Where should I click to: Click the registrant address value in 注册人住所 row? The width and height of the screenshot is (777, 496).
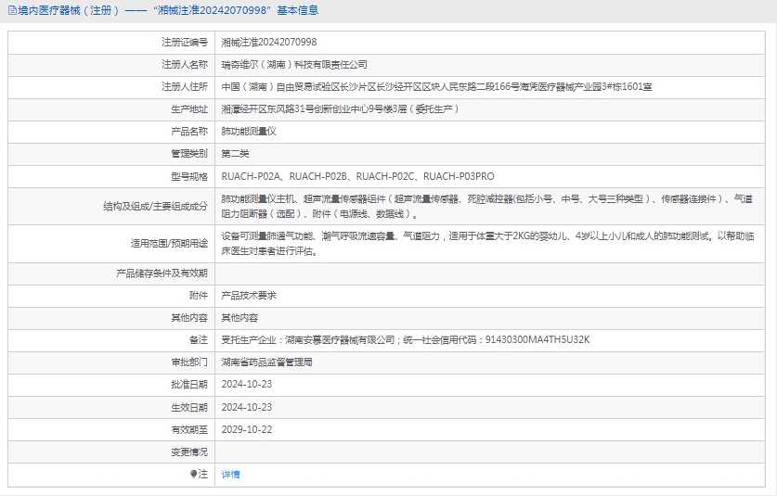coord(436,87)
